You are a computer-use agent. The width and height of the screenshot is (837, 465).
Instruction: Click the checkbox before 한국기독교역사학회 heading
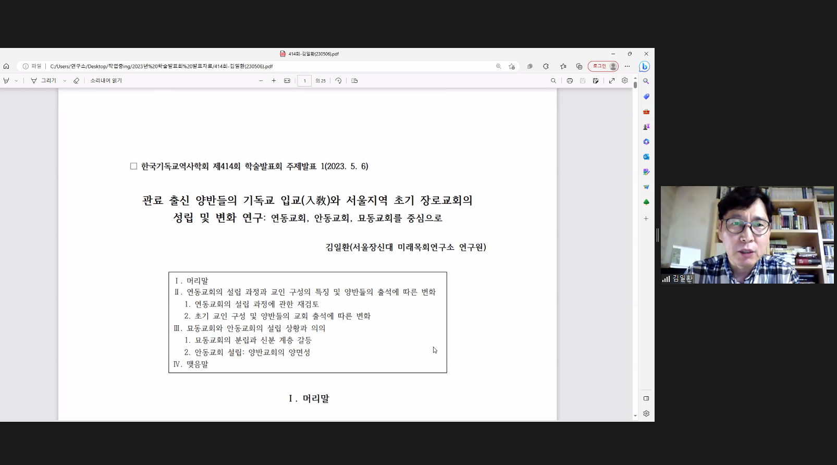click(x=133, y=166)
